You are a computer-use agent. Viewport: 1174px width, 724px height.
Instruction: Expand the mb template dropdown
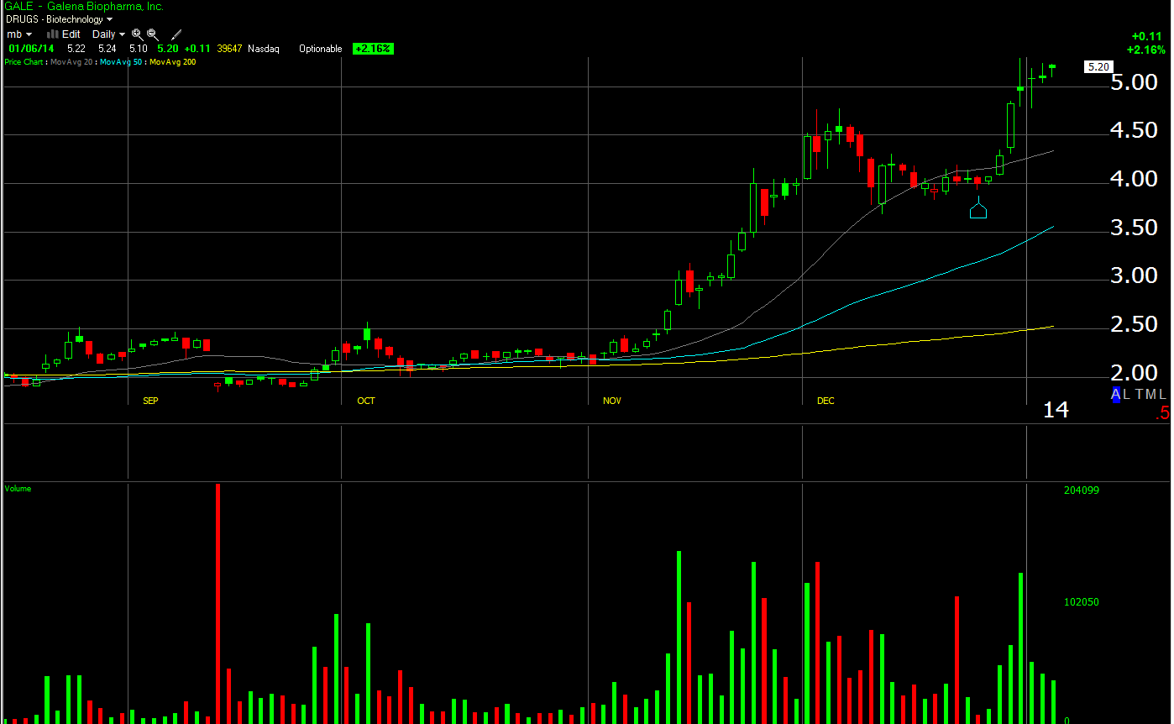[19, 34]
